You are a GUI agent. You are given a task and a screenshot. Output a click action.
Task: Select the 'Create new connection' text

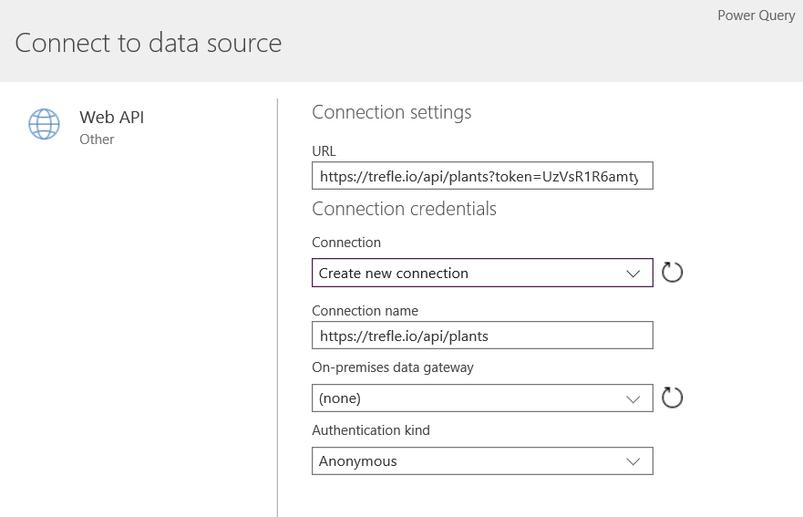point(393,274)
